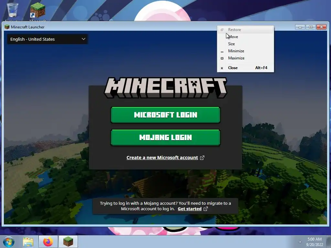Choose Size in the window menu
The width and height of the screenshot is (331, 248).
point(246,44)
